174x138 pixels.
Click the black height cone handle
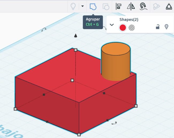pos(76,36)
